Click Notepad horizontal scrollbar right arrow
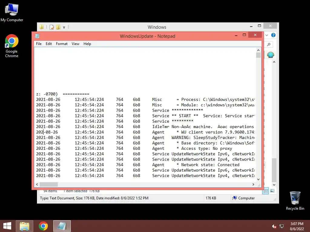The image size is (310, 232). 253,185
